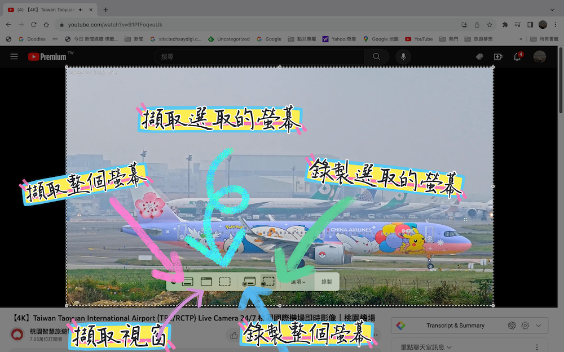Choose the record entire screen icon

pos(249,282)
